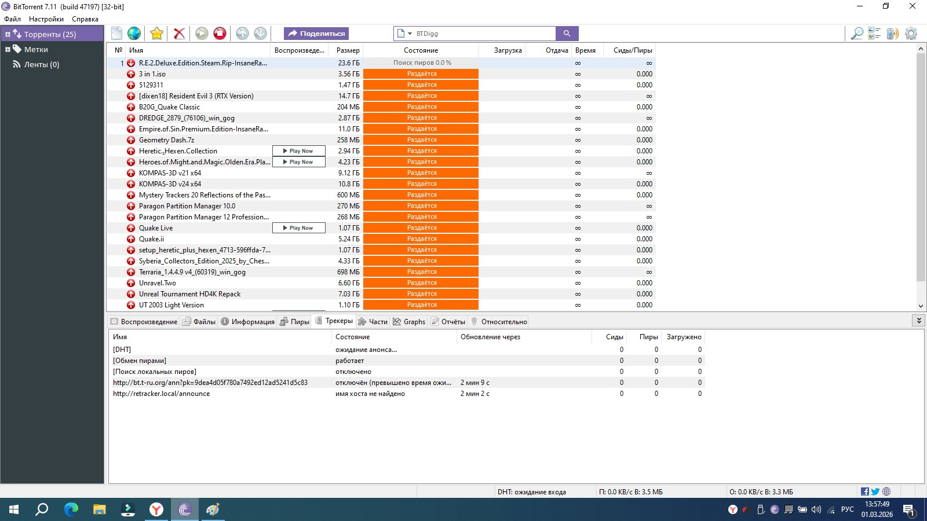The height and width of the screenshot is (521, 927).
Task: Toggle the detailed info list view icon
Action: 874,34
